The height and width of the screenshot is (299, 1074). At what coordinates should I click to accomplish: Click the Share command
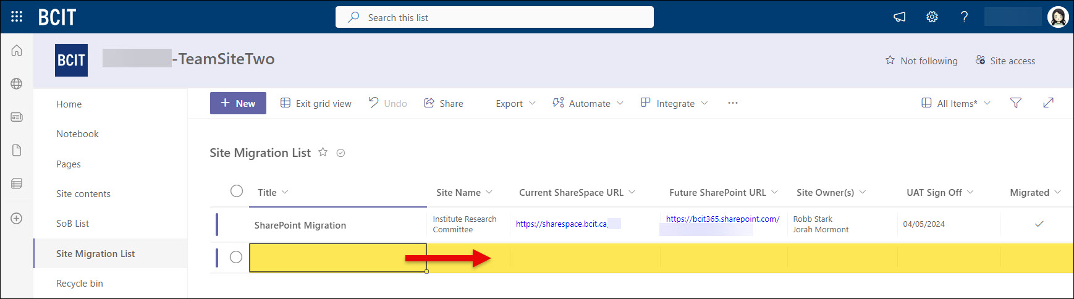(444, 103)
